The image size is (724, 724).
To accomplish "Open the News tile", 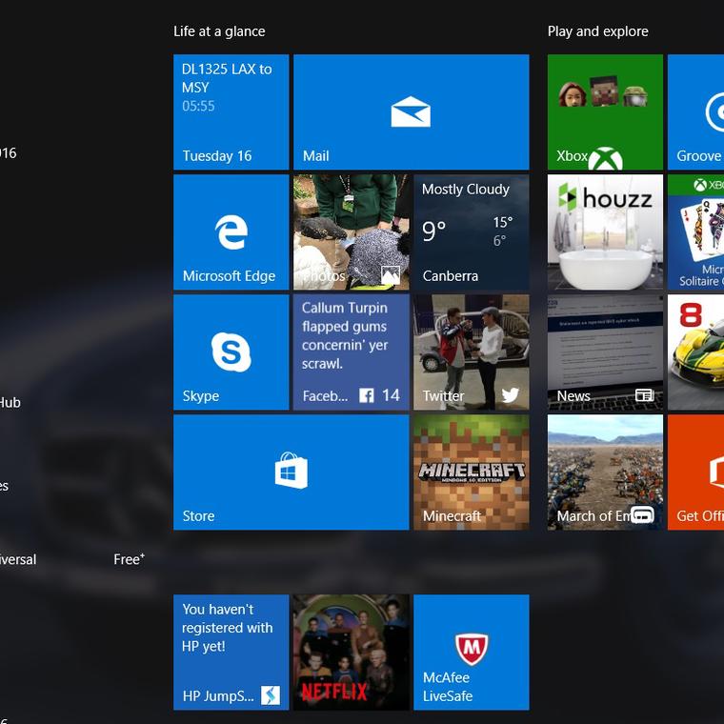I will click(605, 352).
